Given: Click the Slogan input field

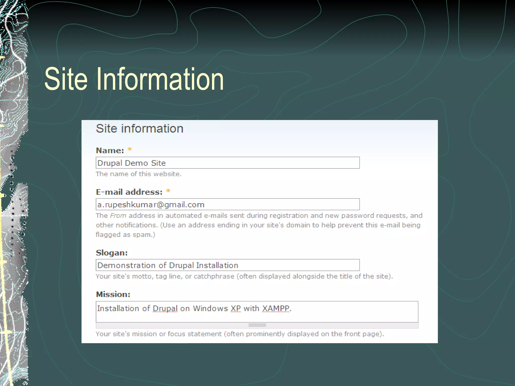Looking at the screenshot, I should [228, 265].
